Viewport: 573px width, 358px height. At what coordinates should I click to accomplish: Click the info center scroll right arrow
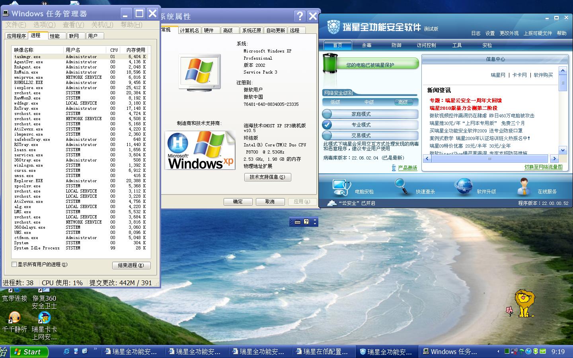pyautogui.click(x=554, y=159)
